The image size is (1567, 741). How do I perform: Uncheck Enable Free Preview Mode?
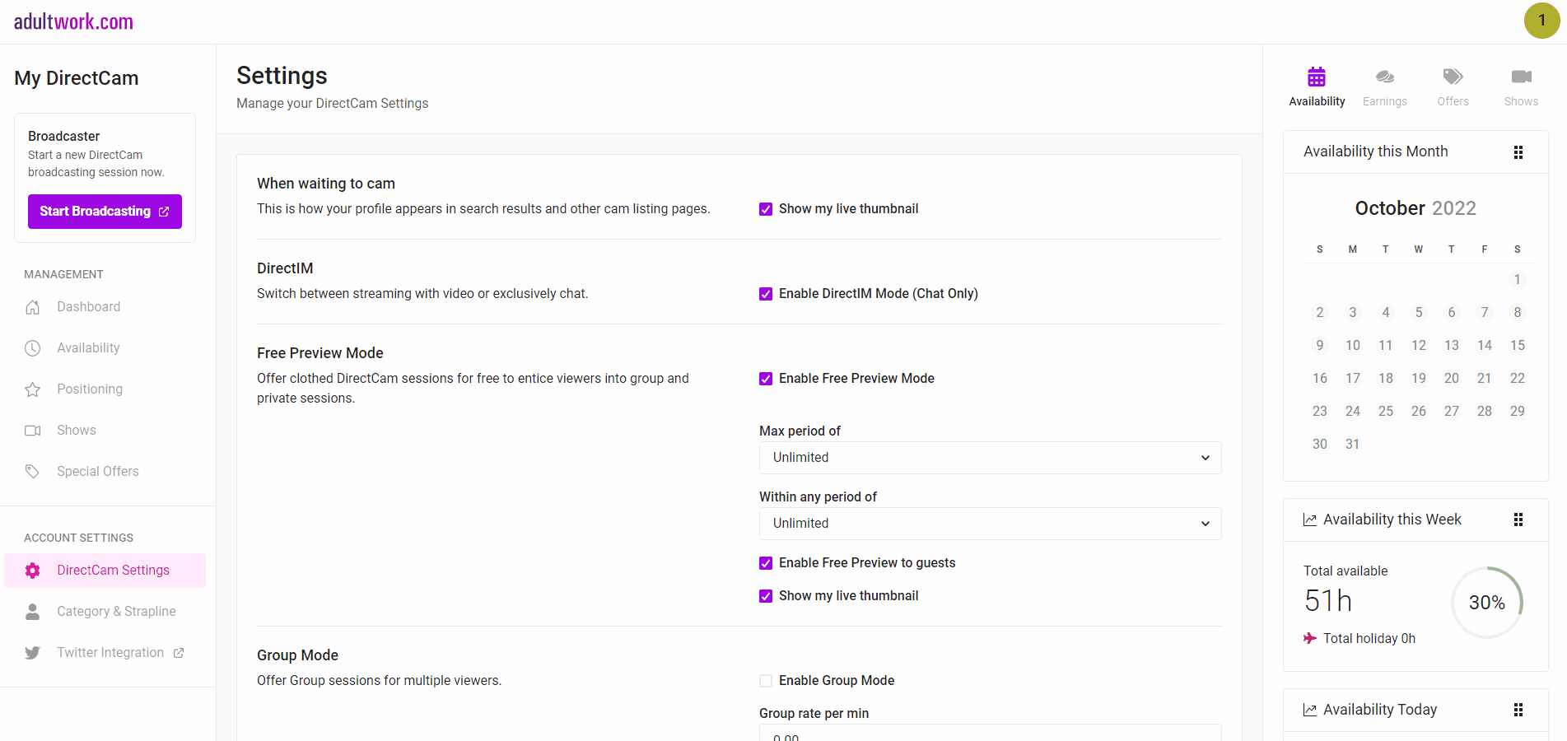(766, 379)
